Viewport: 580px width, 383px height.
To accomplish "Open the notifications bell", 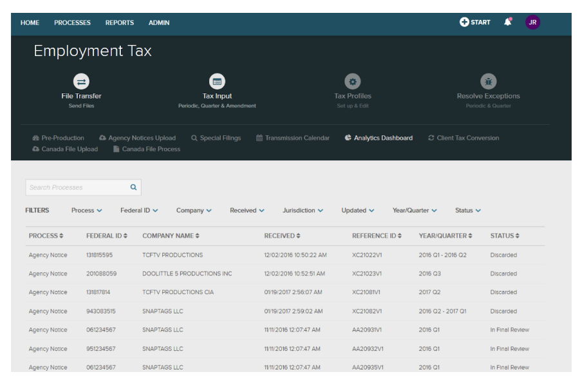I will (508, 22).
